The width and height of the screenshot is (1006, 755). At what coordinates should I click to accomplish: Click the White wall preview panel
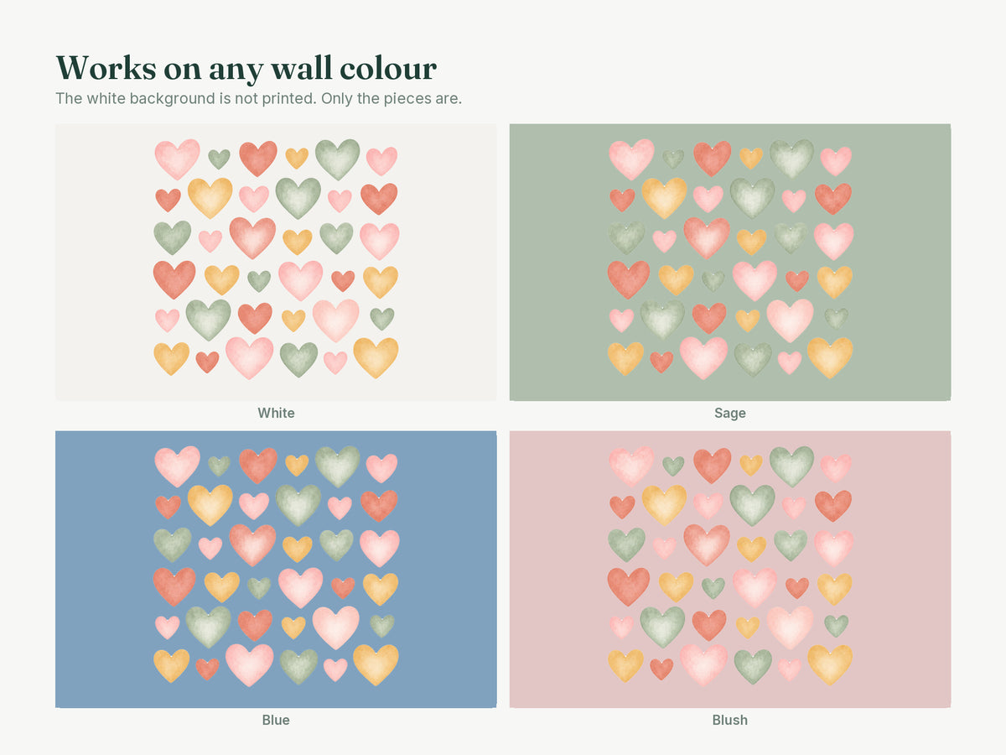point(276,263)
